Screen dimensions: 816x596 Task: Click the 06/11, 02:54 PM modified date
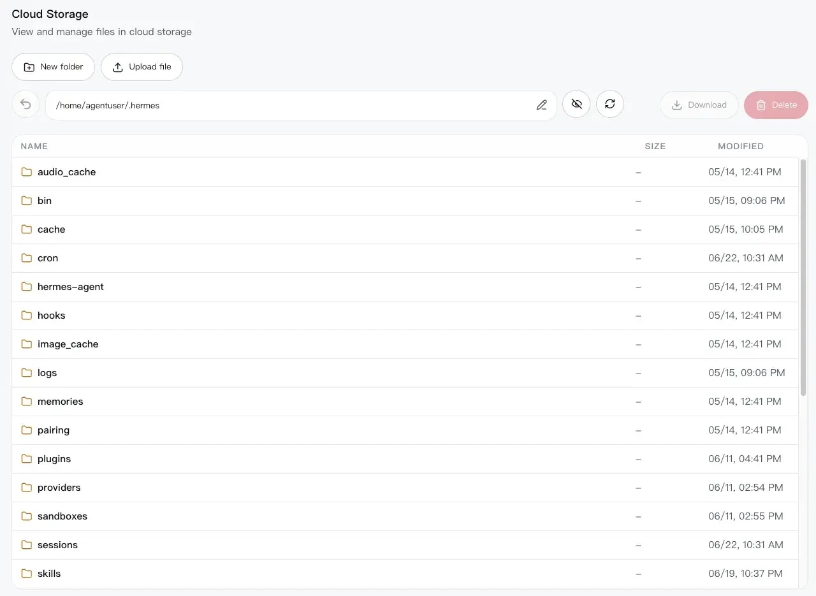coord(746,488)
